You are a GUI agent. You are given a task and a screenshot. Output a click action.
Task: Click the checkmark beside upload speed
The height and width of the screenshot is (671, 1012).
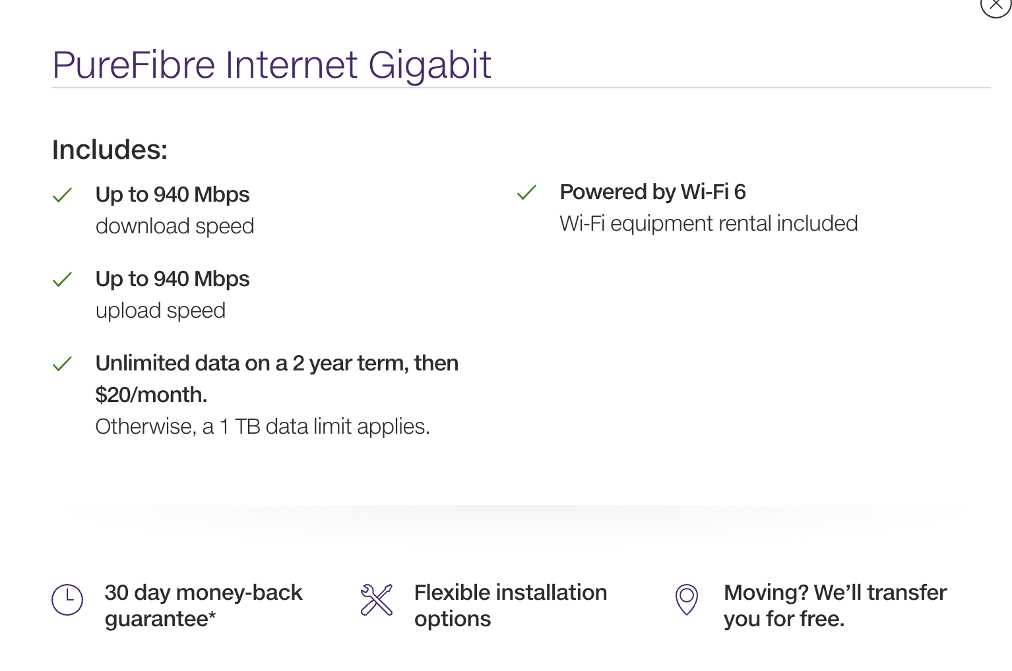[62, 279]
